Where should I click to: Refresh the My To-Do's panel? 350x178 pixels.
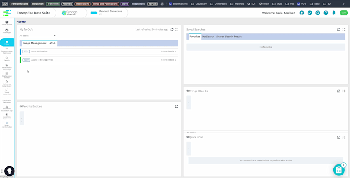172,29
